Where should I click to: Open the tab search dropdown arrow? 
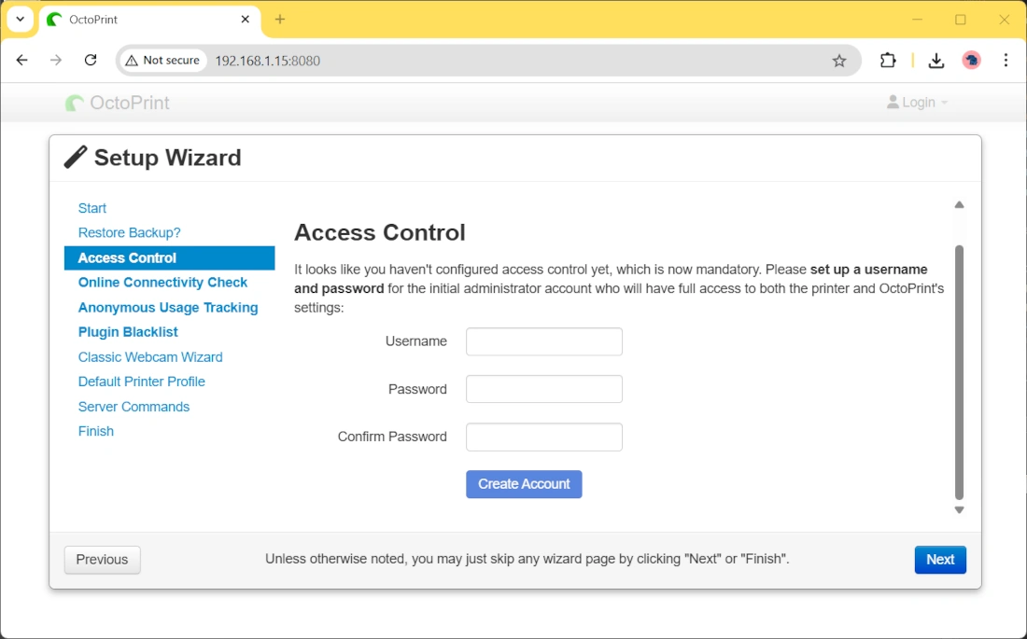pyautogui.click(x=21, y=19)
